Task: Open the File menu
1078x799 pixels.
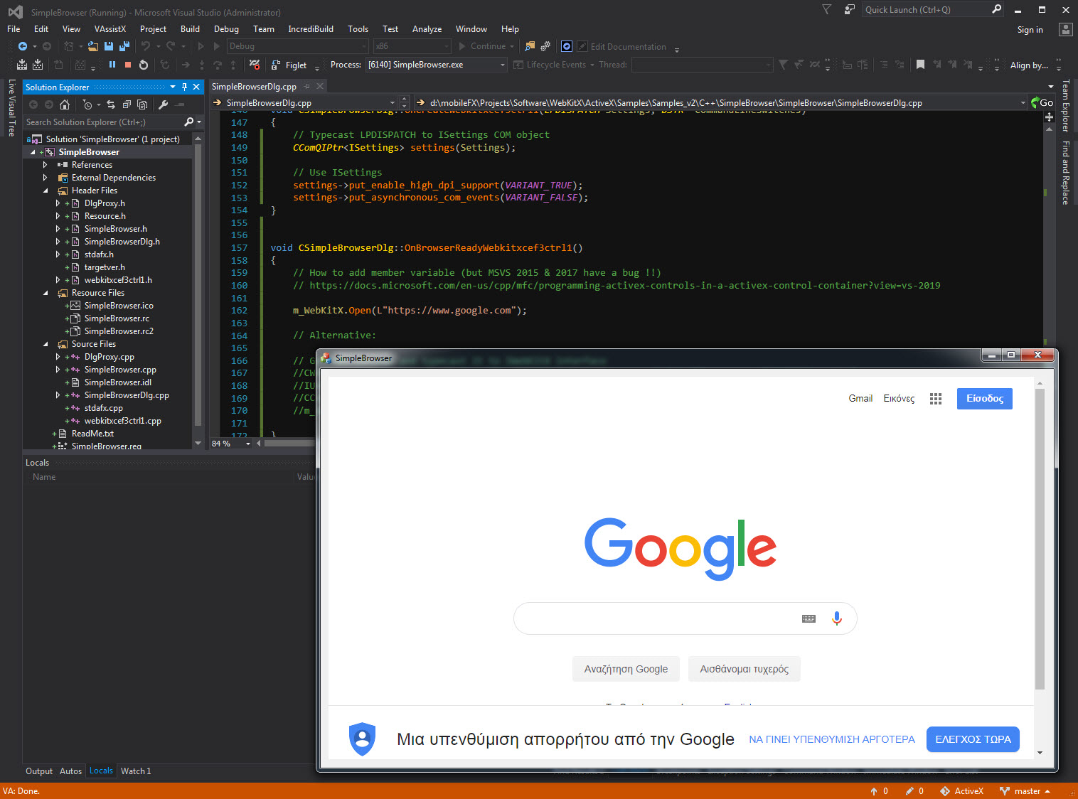Action: tap(14, 29)
